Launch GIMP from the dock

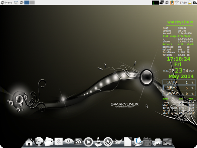pyautogui.click(x=118, y=141)
